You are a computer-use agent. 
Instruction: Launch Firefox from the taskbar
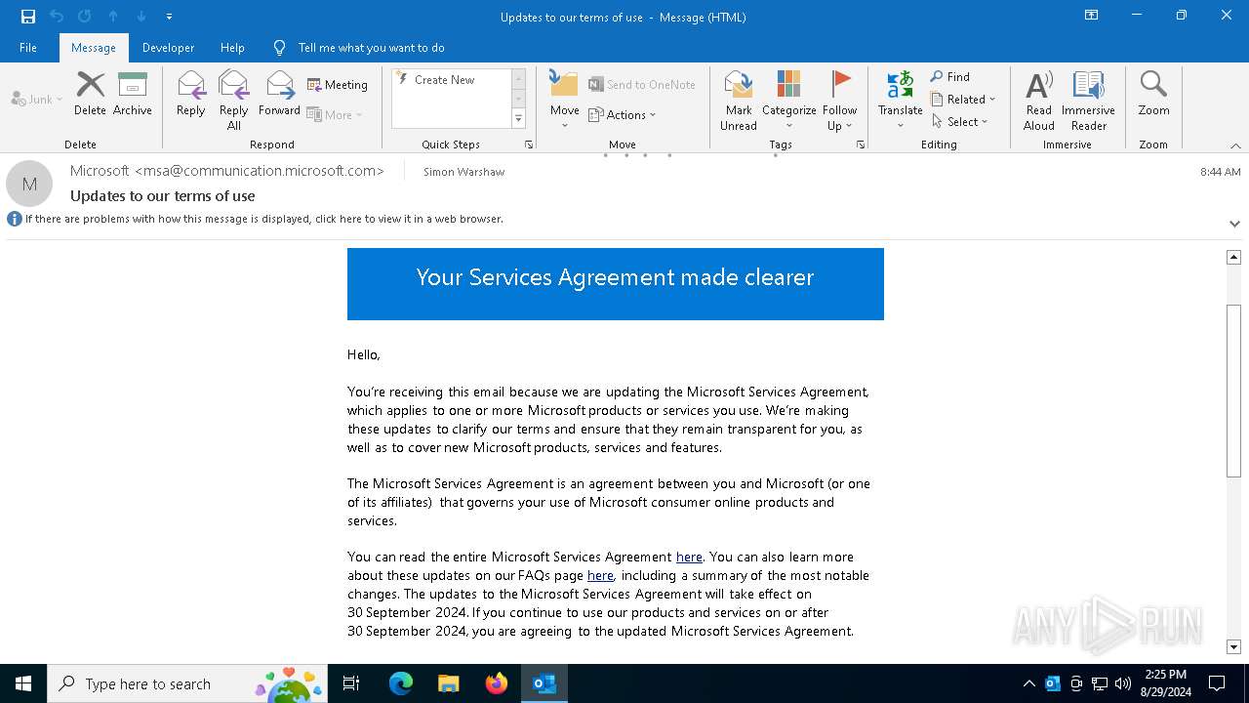coord(497,683)
